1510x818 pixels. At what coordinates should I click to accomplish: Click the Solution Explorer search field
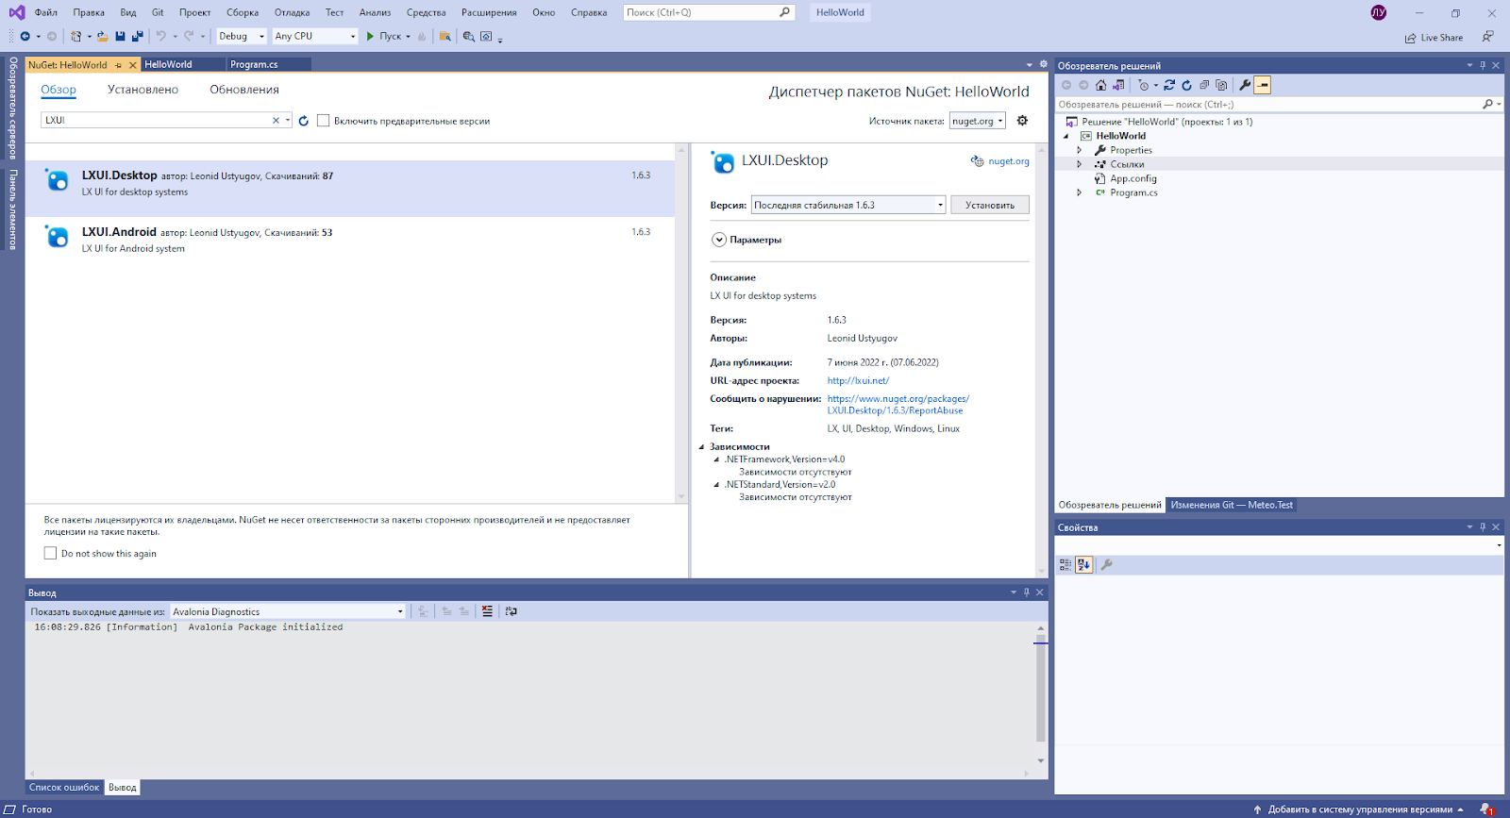tap(1279, 105)
